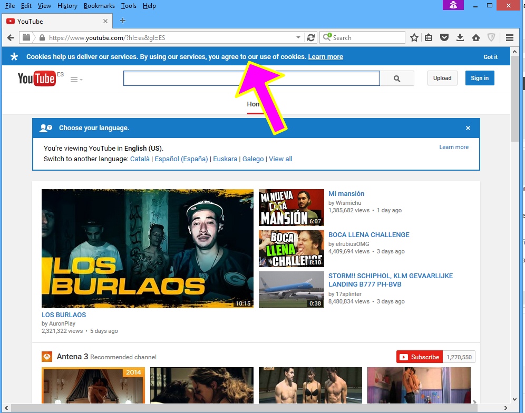The image size is (525, 413).
Task: Click the Got it cookie button
Action: click(x=491, y=57)
